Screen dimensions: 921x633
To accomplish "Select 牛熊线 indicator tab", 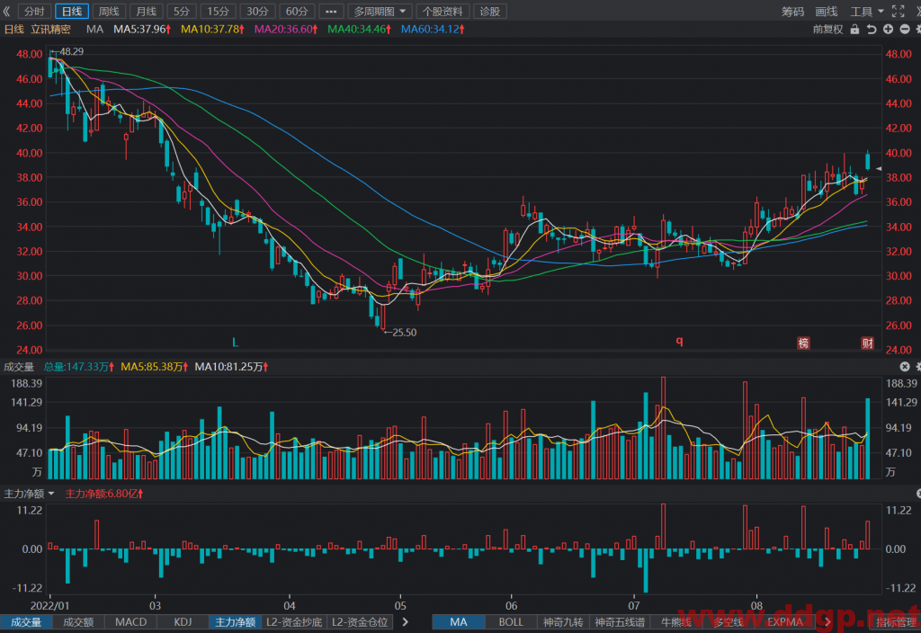I will click(676, 622).
